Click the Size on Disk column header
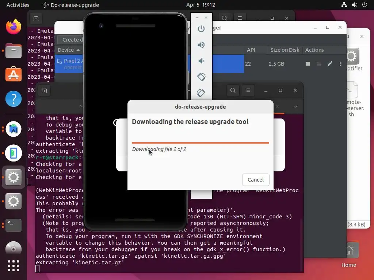Screen dimensions: 374x280 (285, 50)
